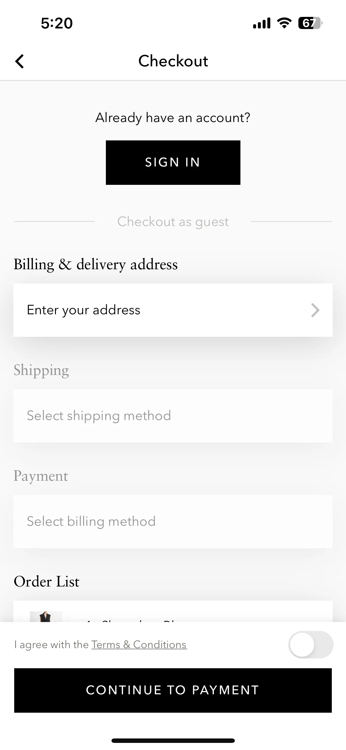
Task: Tap the back arrow icon
Action: point(20,61)
